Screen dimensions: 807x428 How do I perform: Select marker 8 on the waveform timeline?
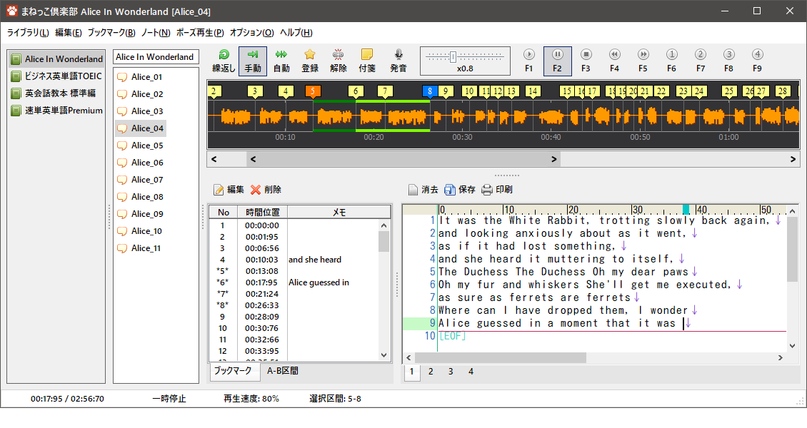428,91
